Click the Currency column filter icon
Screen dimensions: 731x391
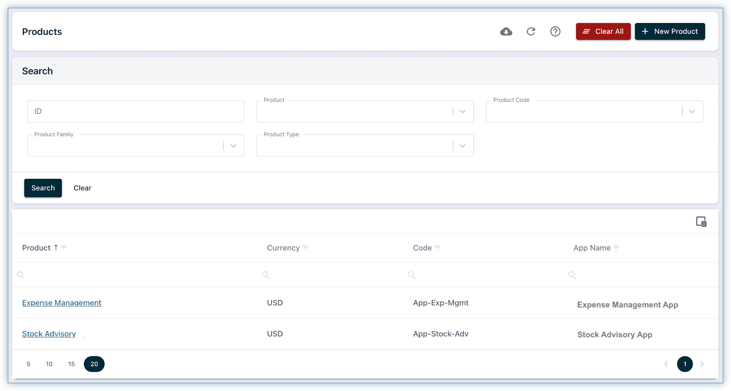tap(306, 248)
